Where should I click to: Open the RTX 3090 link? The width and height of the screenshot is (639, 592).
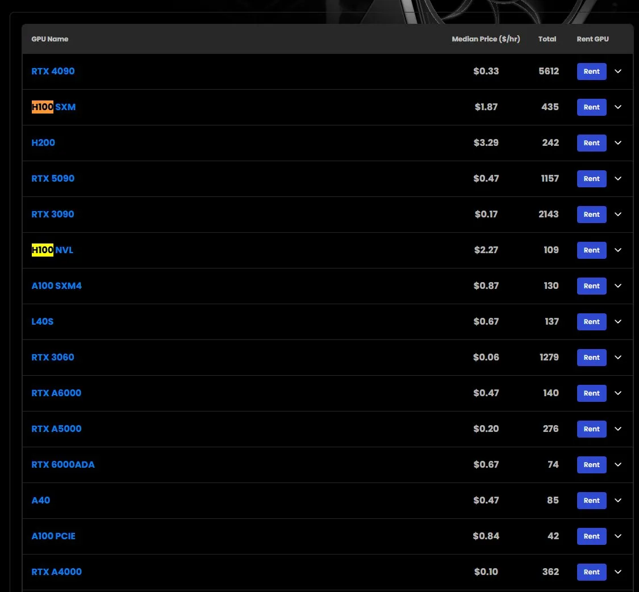point(53,214)
